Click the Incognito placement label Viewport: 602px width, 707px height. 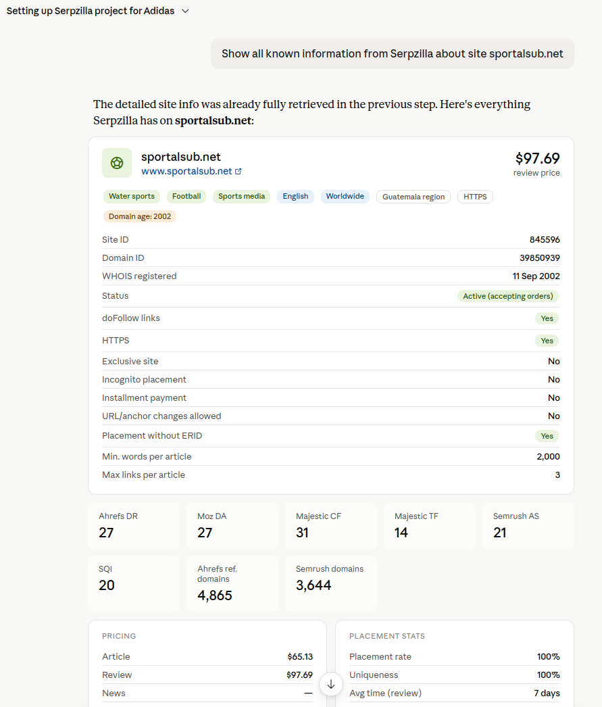(144, 380)
